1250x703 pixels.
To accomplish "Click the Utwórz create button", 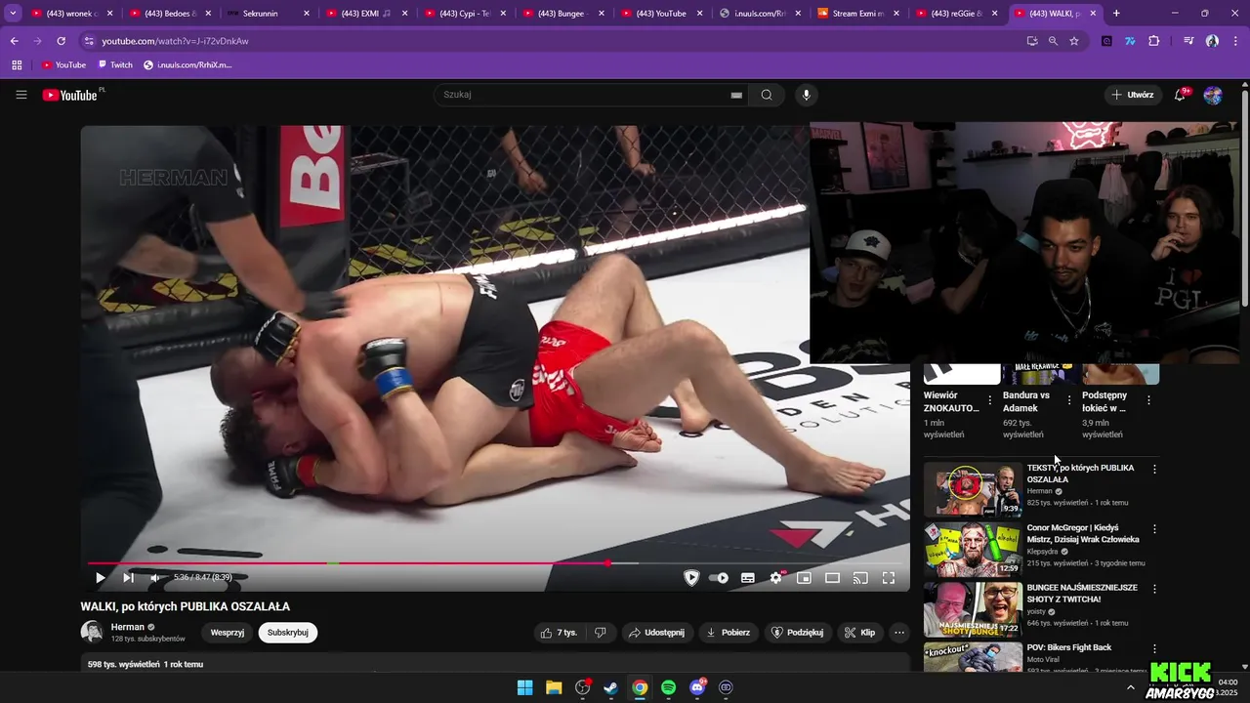I will (x=1133, y=95).
